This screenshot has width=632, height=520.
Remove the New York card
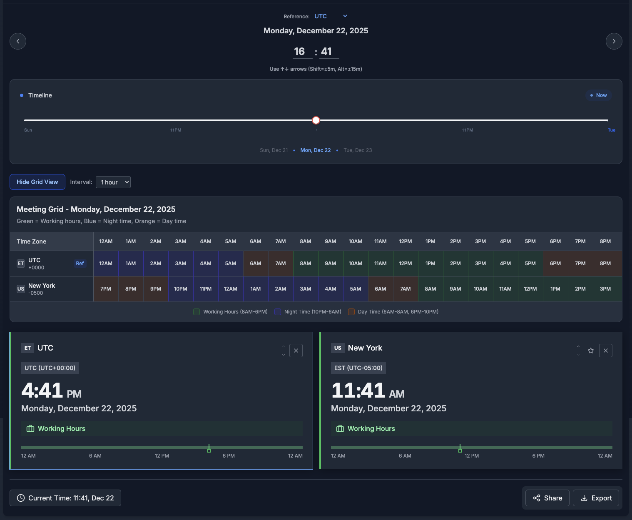tap(606, 351)
